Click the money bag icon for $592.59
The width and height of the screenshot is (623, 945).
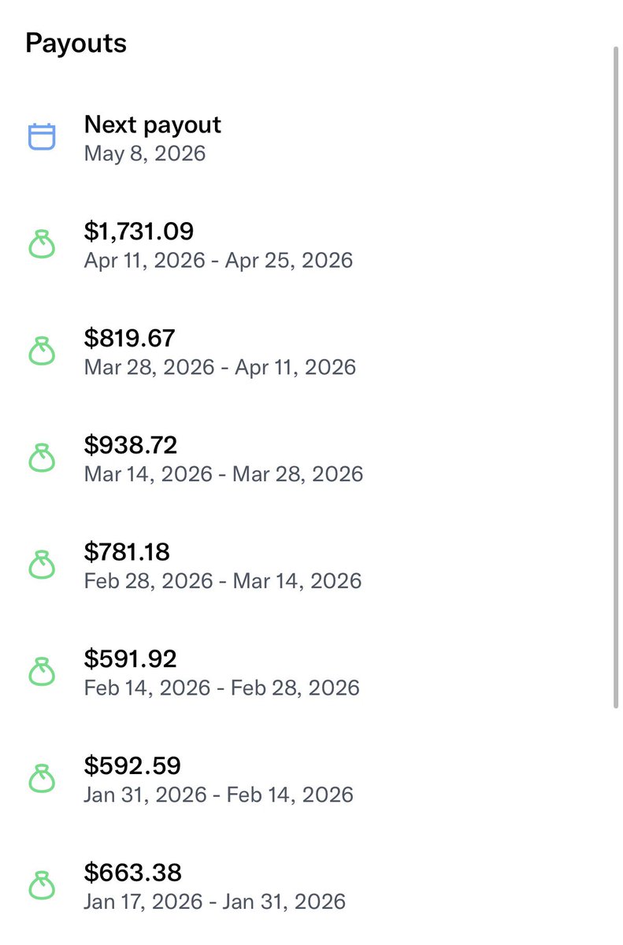(42, 780)
